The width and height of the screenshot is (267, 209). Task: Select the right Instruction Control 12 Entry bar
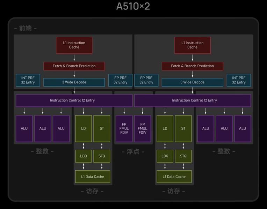pyautogui.click(x=193, y=100)
